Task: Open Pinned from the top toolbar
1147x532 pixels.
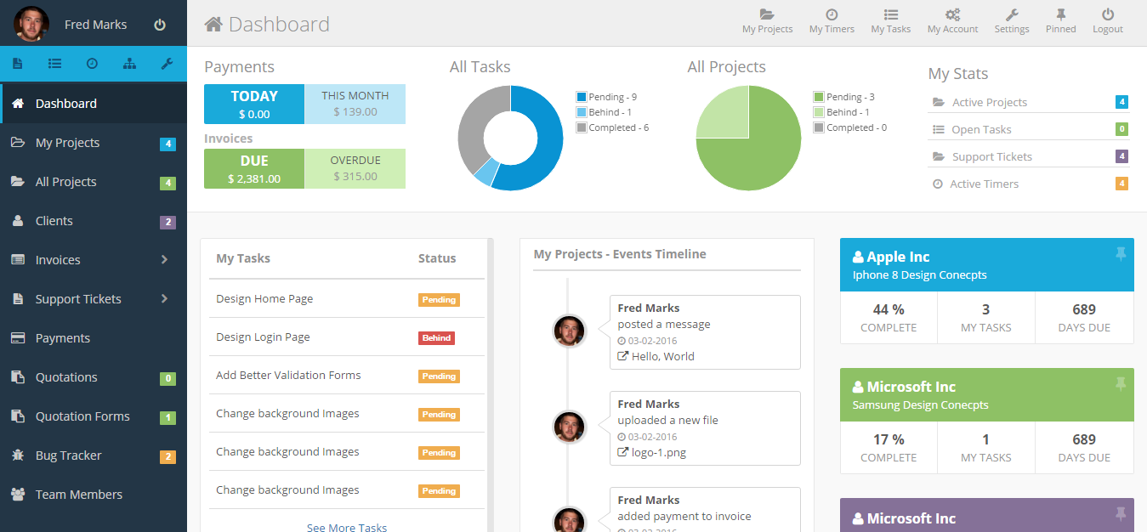Action: [x=1060, y=21]
